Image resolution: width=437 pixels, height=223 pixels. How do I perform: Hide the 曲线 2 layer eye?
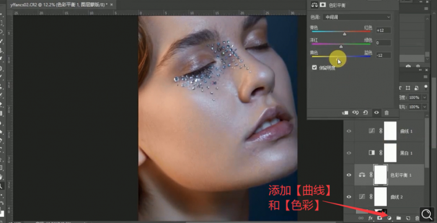coord(349,196)
